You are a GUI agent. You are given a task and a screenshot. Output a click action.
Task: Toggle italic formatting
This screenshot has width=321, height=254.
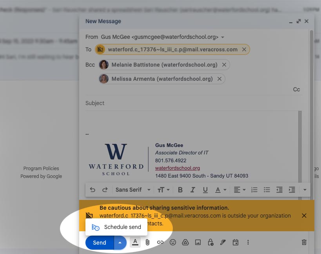pos(192,190)
